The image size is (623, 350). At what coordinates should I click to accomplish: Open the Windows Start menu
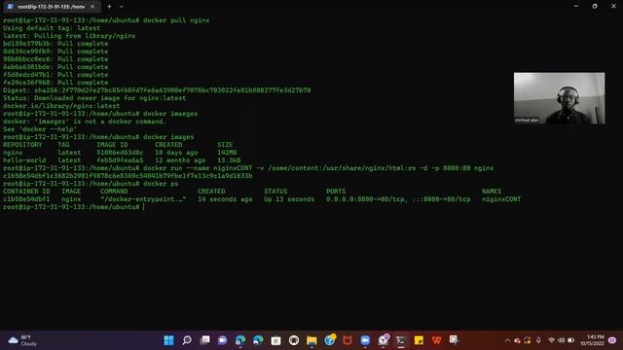(x=168, y=340)
